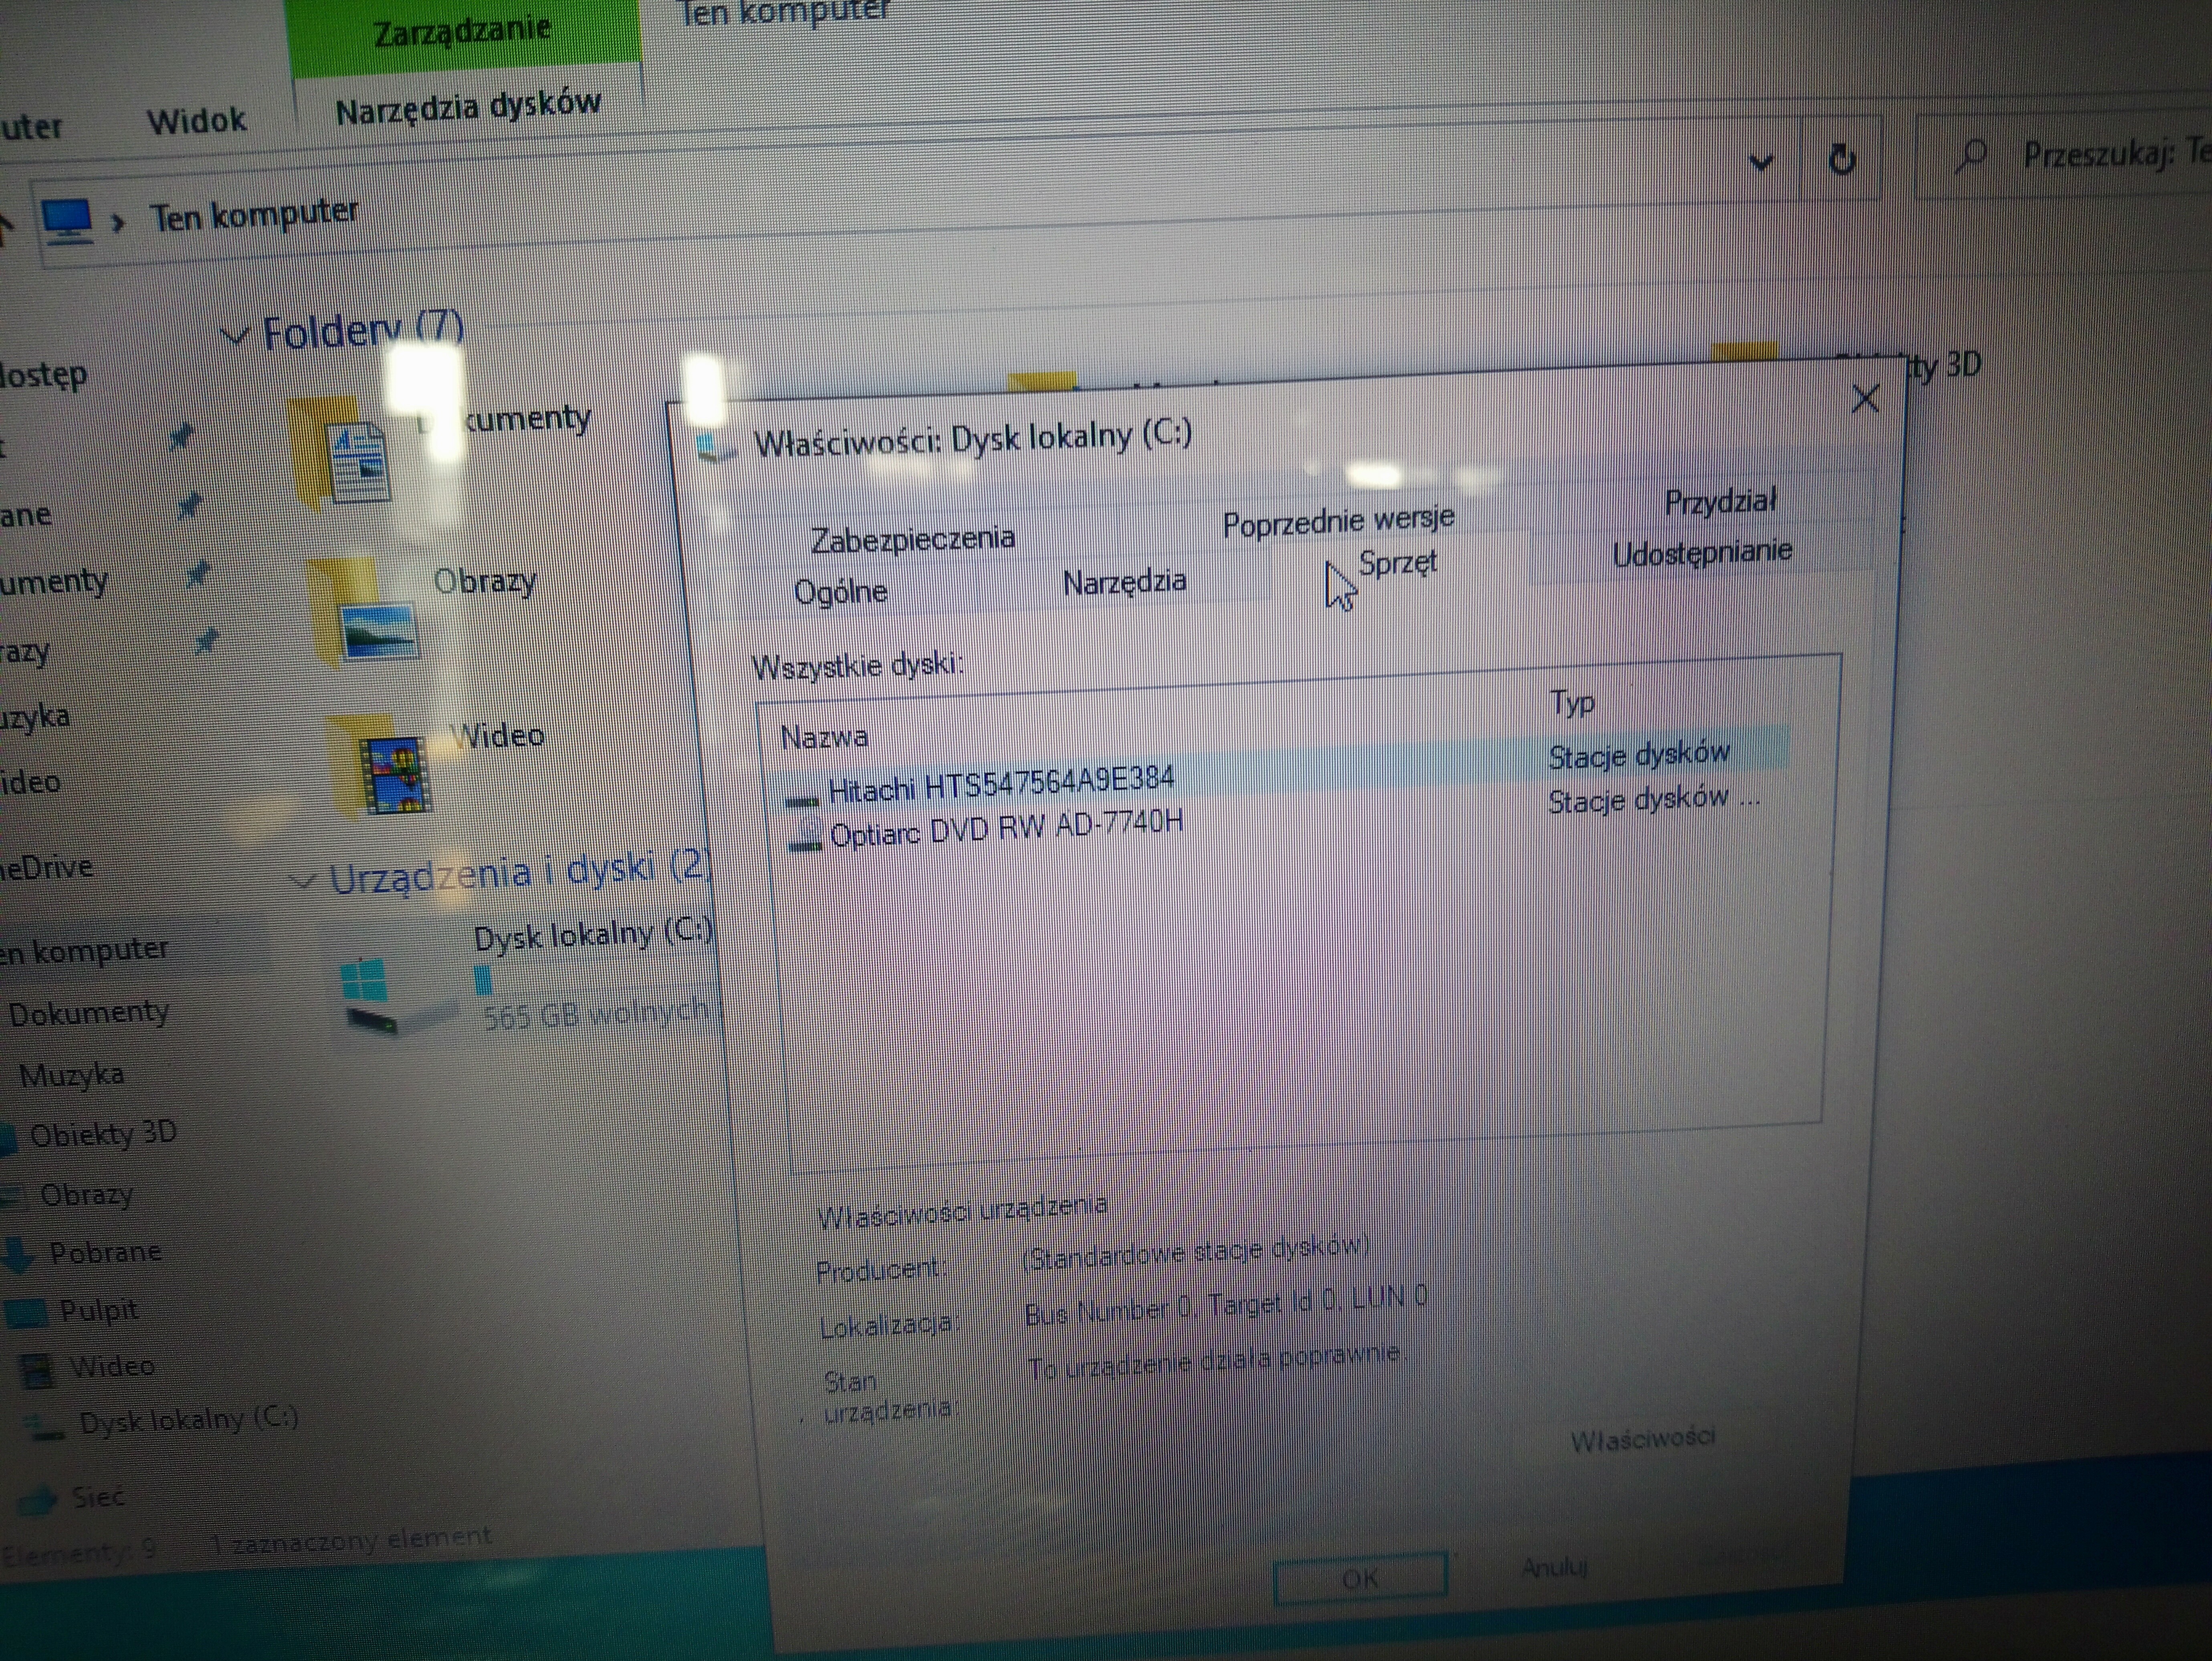
Task: Switch to Poprzednie wersje tab
Action: [1338, 521]
